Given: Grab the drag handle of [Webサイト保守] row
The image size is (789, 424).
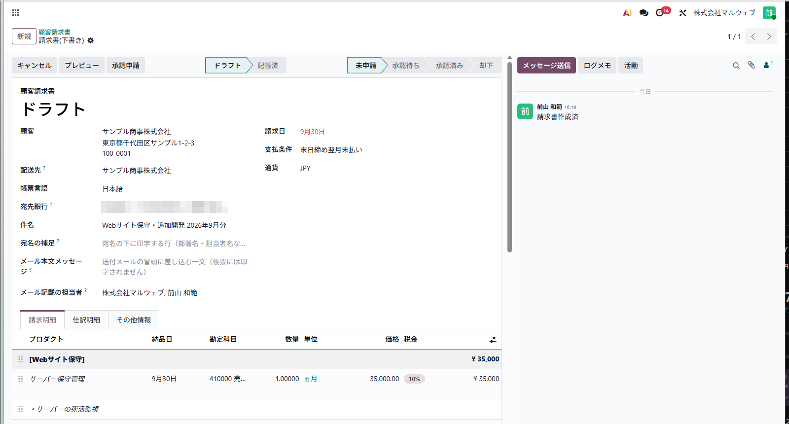Looking at the screenshot, I should tap(21, 359).
